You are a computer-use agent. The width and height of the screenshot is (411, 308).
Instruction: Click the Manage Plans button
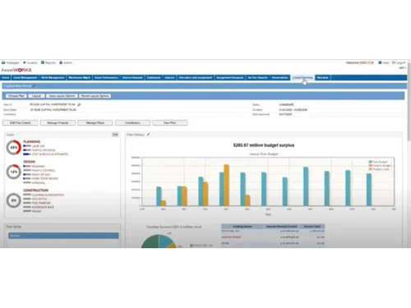point(95,123)
